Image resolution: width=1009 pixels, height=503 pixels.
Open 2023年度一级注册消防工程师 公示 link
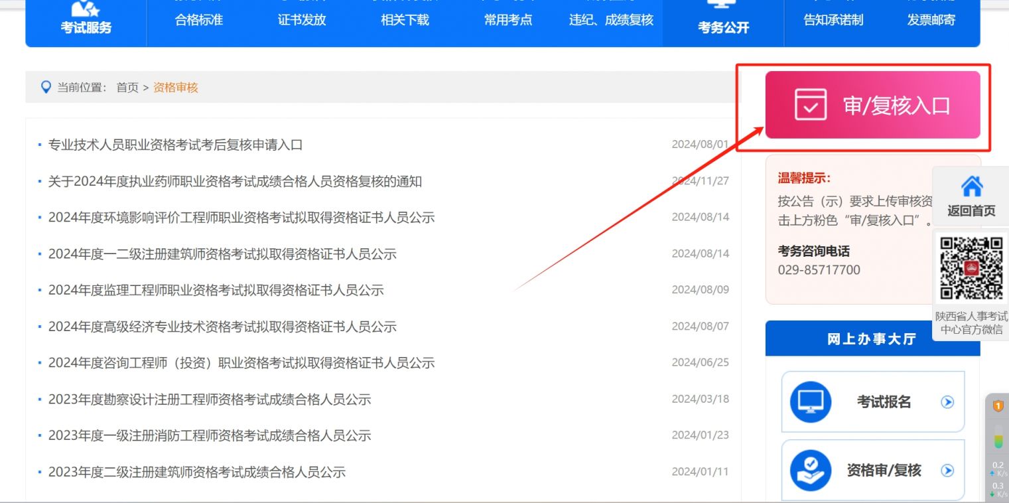pyautogui.click(x=210, y=435)
